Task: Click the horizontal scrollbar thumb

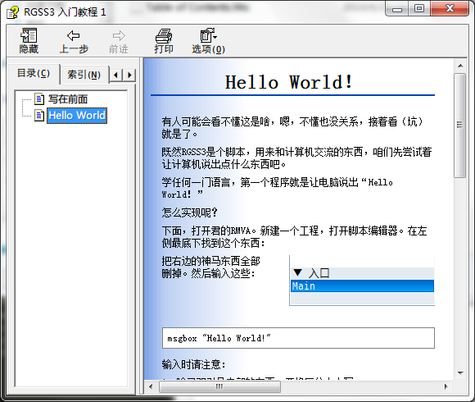Action: (219, 386)
